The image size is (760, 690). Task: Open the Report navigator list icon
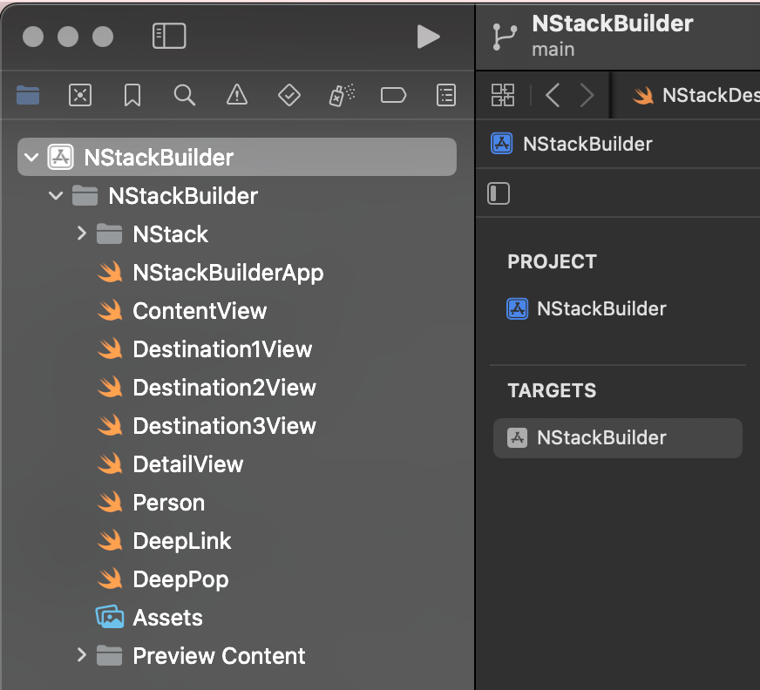click(x=445, y=95)
